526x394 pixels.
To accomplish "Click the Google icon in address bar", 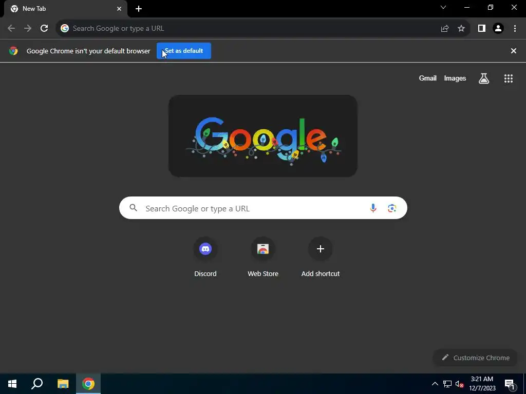I will click(65, 29).
